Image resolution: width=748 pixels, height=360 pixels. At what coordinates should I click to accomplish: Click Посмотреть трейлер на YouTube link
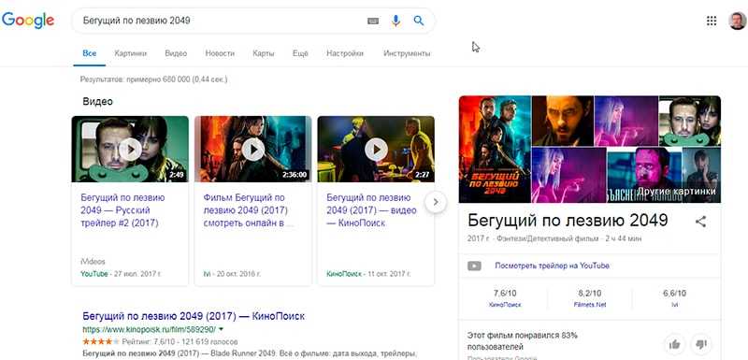click(552, 266)
